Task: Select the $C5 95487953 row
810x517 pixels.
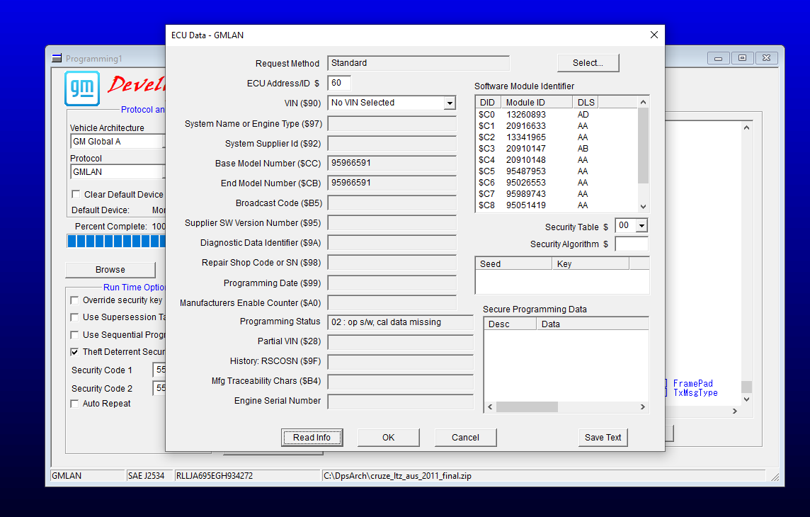Action: [557, 171]
